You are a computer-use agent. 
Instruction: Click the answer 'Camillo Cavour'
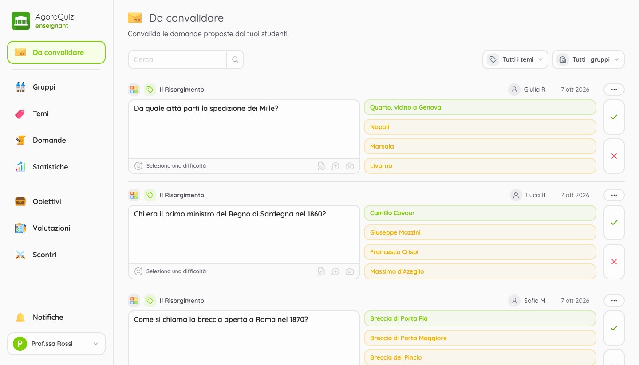tap(480, 213)
